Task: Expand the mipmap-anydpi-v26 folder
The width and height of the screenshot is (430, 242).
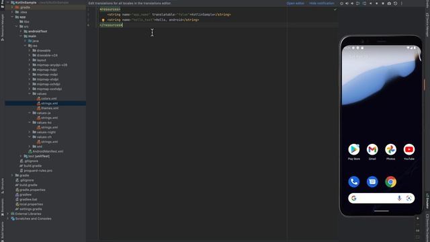Action: click(x=30, y=65)
